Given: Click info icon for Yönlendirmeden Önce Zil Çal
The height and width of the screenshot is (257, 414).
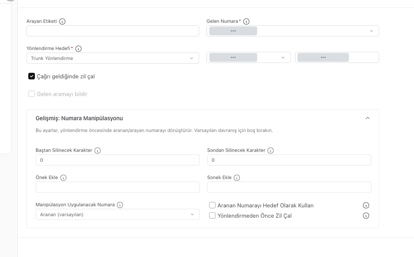Looking at the screenshot, I should (366, 216).
